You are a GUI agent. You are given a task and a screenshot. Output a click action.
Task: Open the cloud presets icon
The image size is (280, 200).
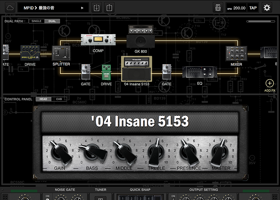click(x=10, y=8)
